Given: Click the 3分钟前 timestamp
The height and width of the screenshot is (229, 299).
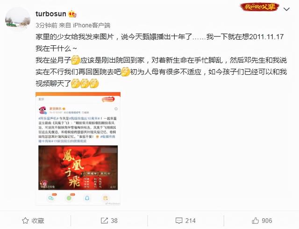Looking at the screenshot, I should [x=46, y=25].
